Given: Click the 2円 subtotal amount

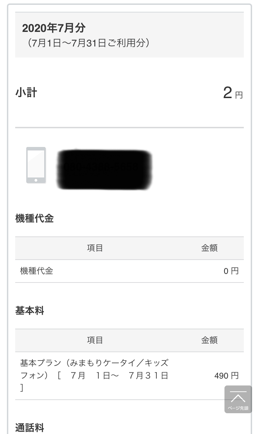Looking at the screenshot, I should tap(228, 93).
